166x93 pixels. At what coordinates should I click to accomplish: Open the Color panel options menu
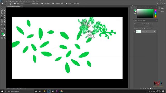point(157,7)
